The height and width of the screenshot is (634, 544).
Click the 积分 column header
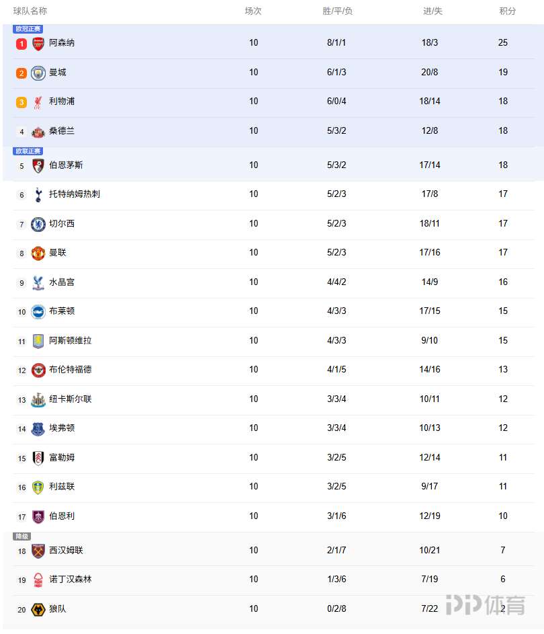(x=508, y=11)
